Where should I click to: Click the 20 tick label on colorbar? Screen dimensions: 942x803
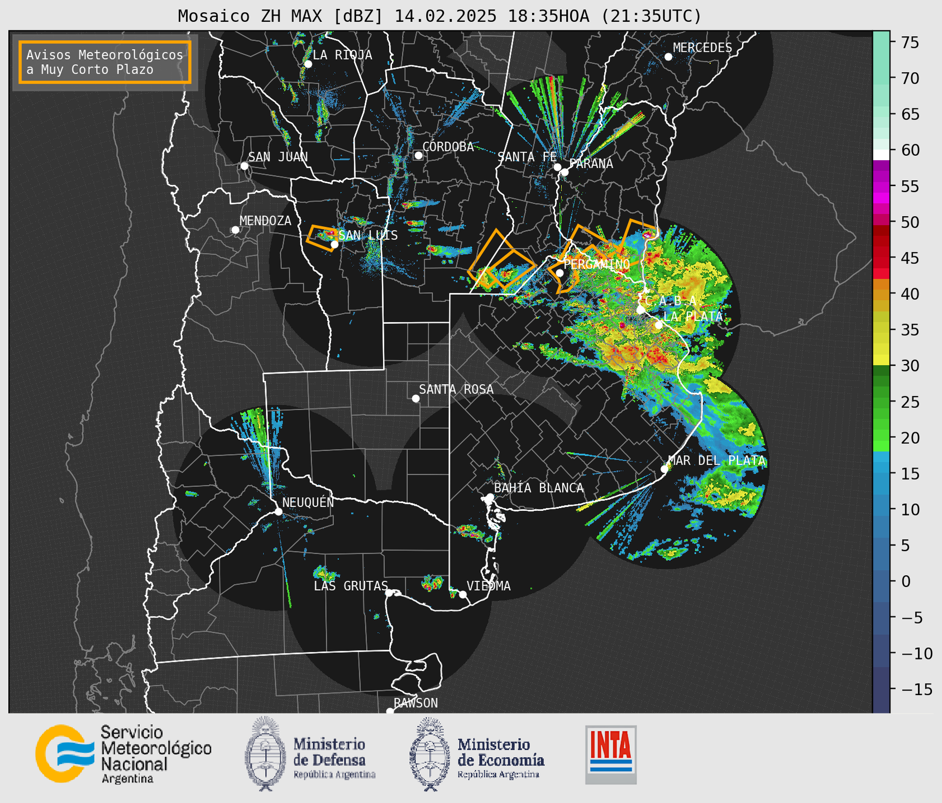(910, 438)
